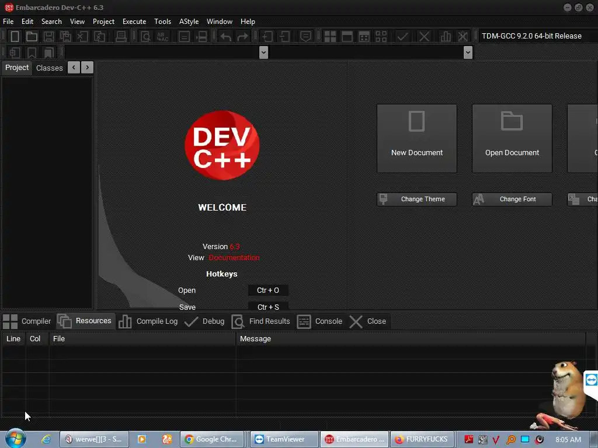Click the Find magnifier toolbar icon
This screenshot has width=598, height=448.
[x=145, y=37]
